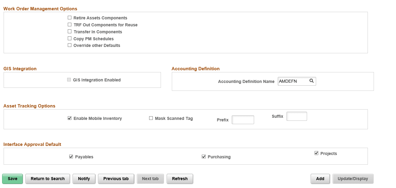This screenshot has height=188, width=396.
Task: Check Retire Assets Components
Action: tap(70, 18)
